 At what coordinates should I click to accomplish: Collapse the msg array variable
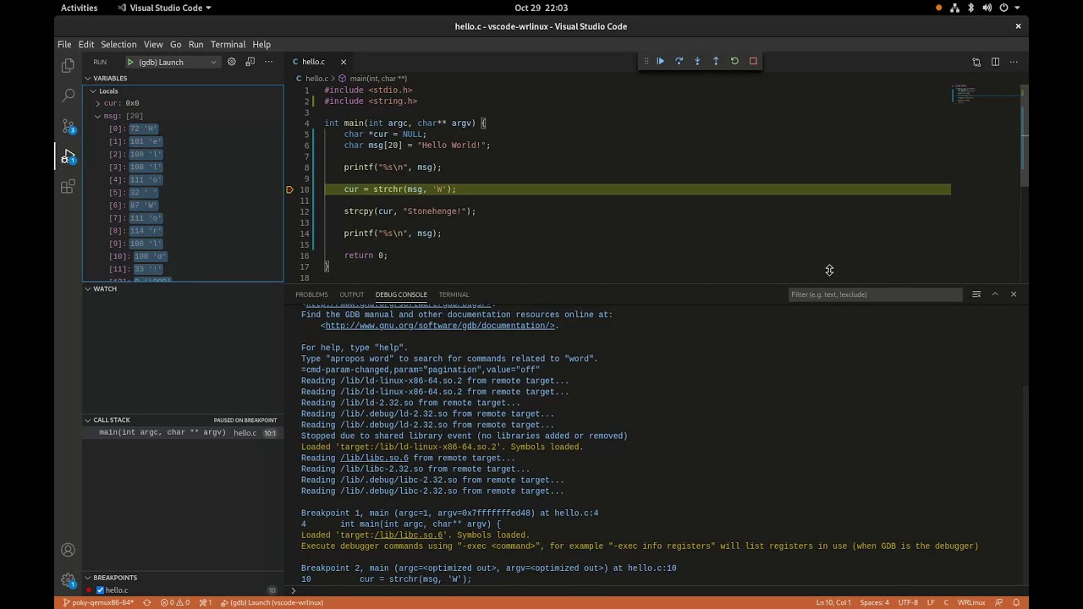tap(98, 116)
